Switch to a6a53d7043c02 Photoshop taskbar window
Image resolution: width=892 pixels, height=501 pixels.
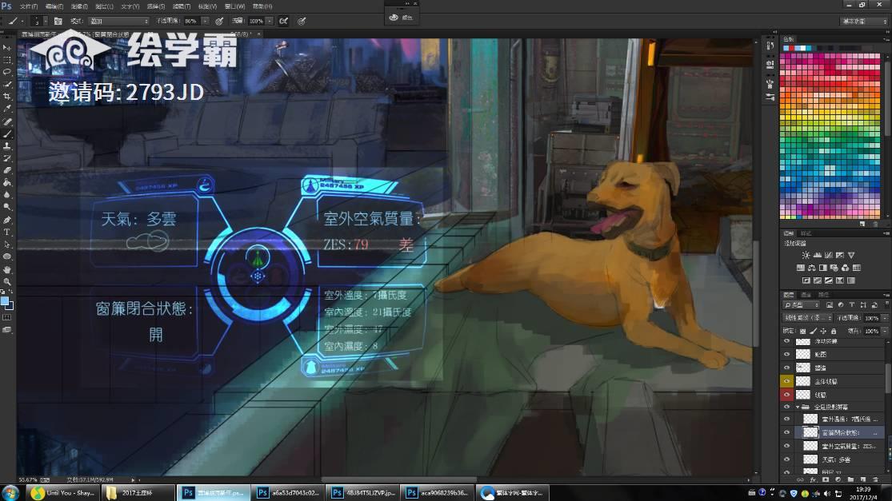(289, 492)
